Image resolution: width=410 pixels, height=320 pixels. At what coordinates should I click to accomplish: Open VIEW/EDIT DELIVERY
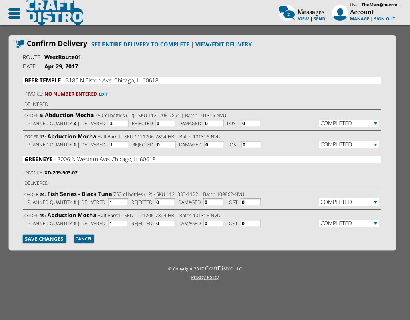coord(223,44)
